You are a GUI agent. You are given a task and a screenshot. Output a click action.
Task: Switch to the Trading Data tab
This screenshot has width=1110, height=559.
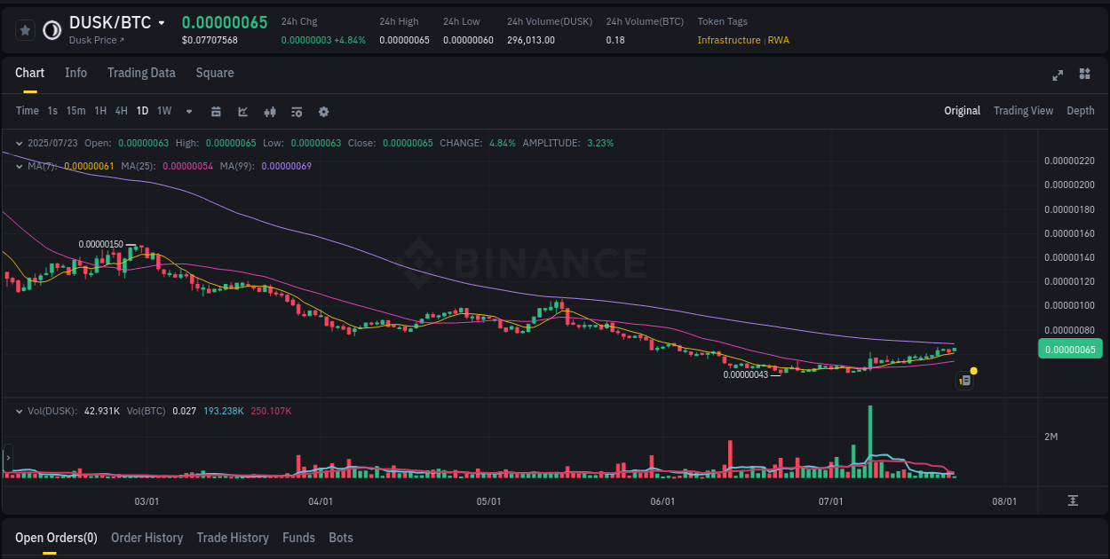(x=141, y=73)
